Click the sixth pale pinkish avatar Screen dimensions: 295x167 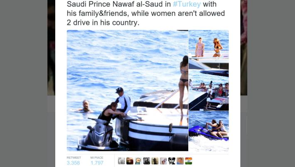pyautogui.click(x=163, y=161)
